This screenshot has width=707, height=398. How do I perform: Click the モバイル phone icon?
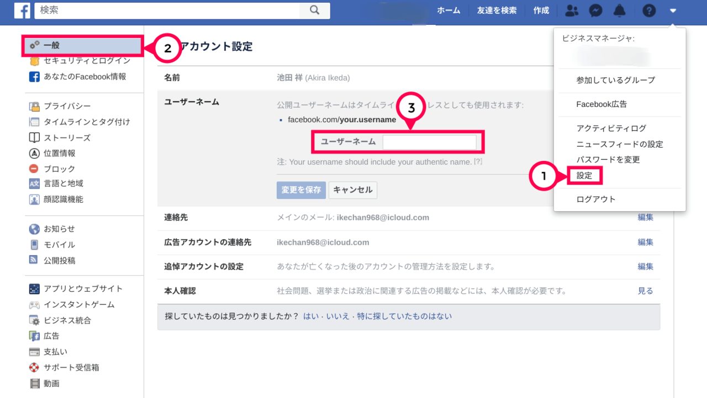pos(34,245)
